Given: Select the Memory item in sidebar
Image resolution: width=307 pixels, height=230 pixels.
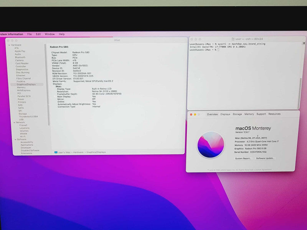Looking at the screenshot, I should [21, 87].
